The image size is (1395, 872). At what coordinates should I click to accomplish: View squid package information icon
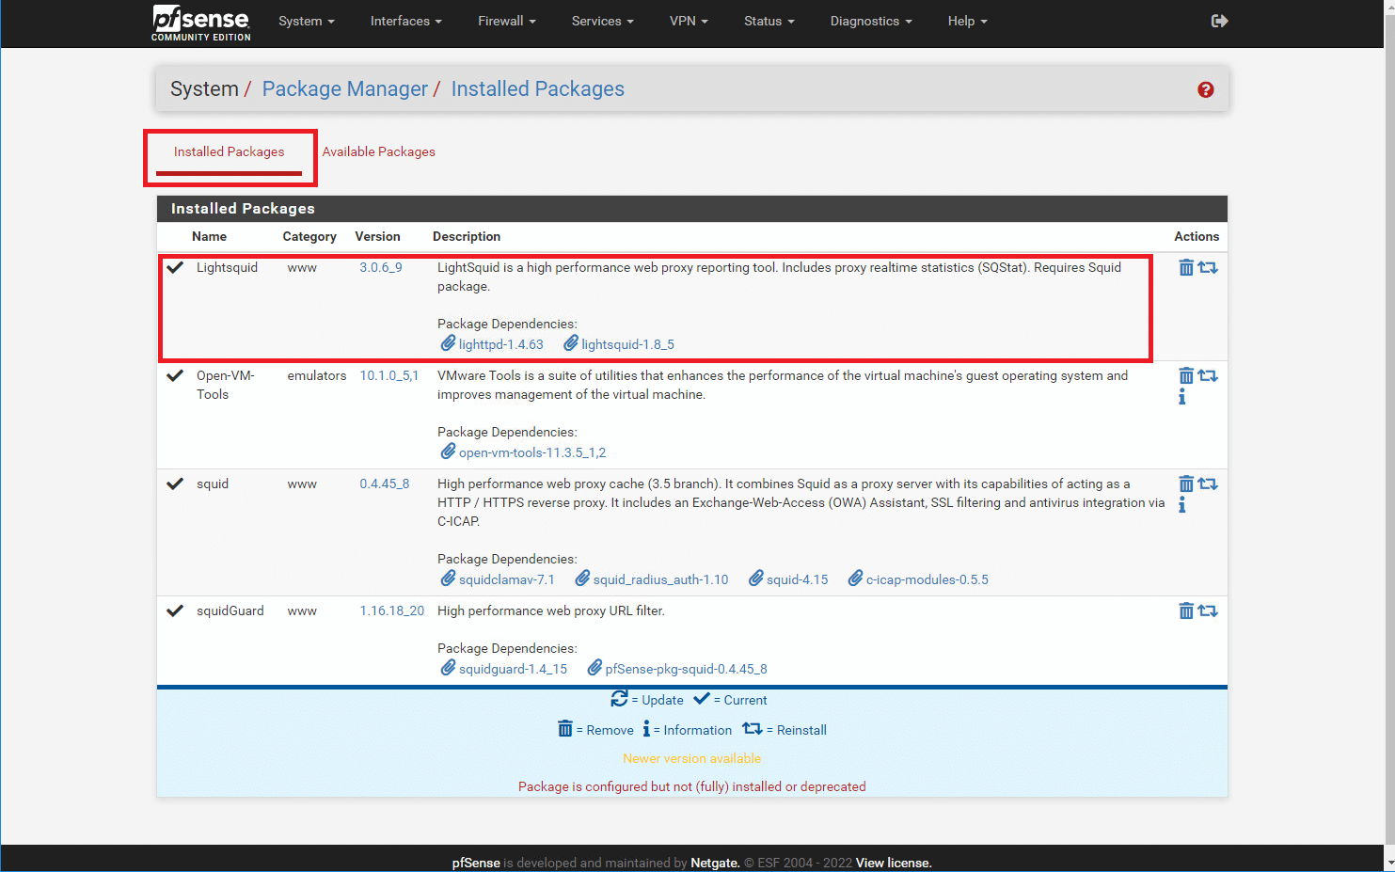1182,505
